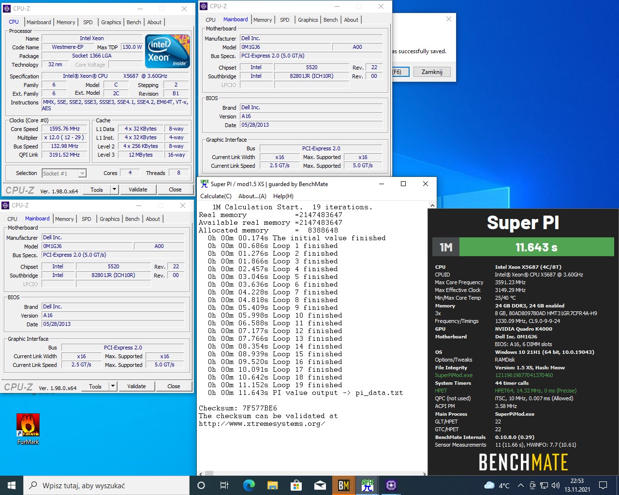Click the top-left CPU-Z window title icon
The height and width of the screenshot is (495, 619).
click(7, 8)
